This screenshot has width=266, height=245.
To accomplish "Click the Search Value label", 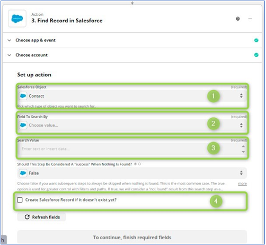I will (28, 140).
